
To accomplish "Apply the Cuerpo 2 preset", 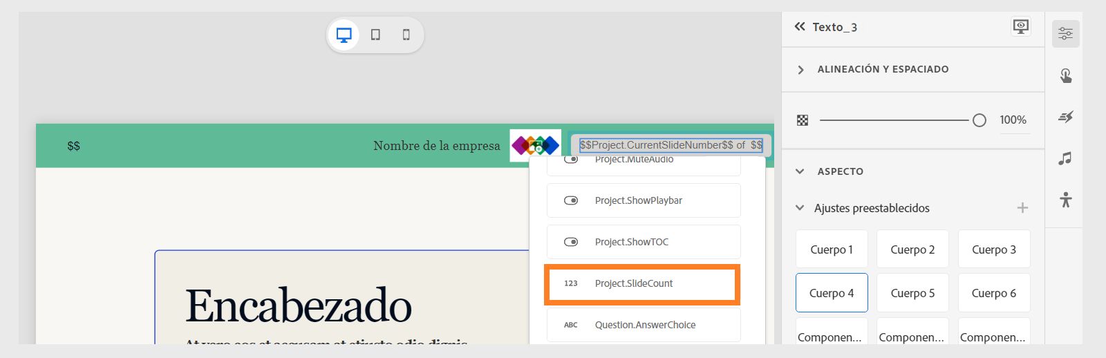I will pyautogui.click(x=912, y=249).
